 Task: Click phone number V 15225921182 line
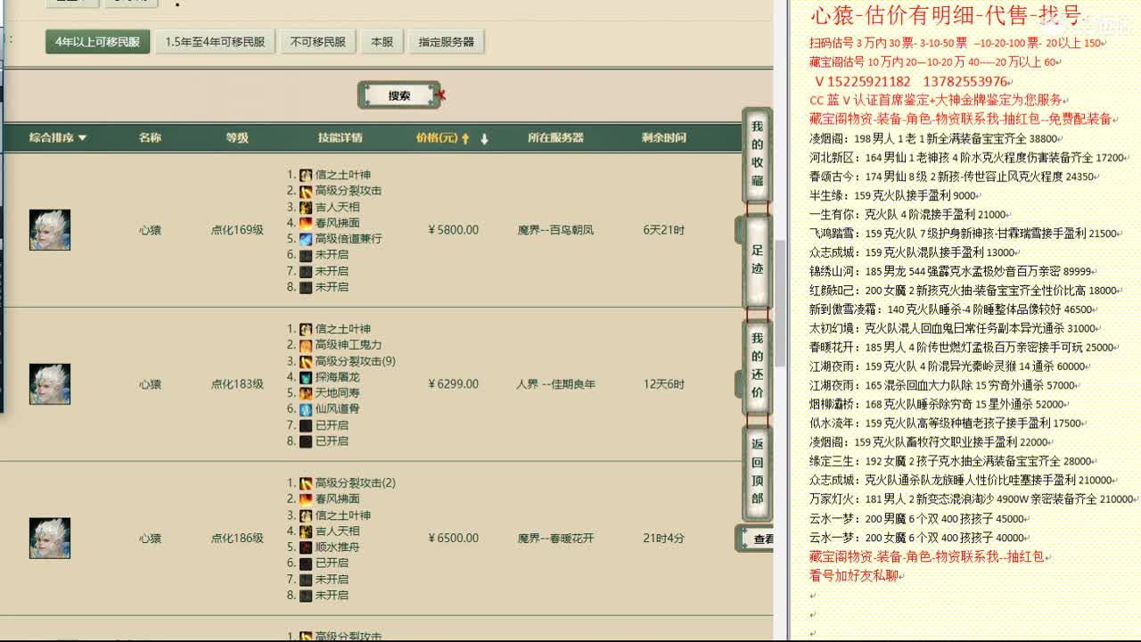(x=911, y=82)
